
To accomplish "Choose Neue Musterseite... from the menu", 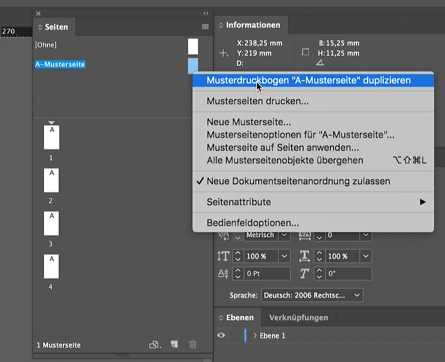I will 248,122.
